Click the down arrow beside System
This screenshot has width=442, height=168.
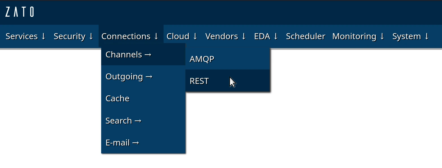click(426, 36)
